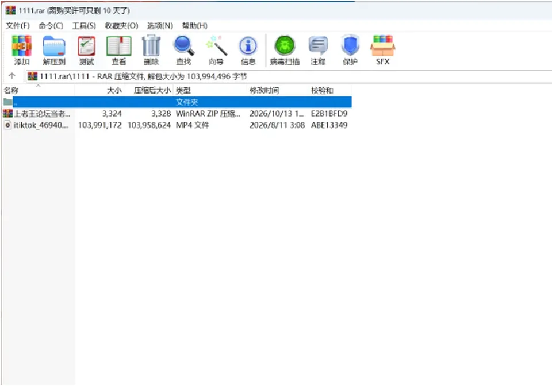Viewport: 552px width, 386px height.
Task: Open the 命令(C) menu
Action: 51,26
